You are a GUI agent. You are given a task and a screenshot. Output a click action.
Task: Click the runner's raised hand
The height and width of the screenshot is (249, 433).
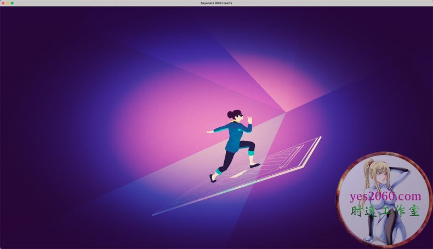pyautogui.click(x=250, y=118)
